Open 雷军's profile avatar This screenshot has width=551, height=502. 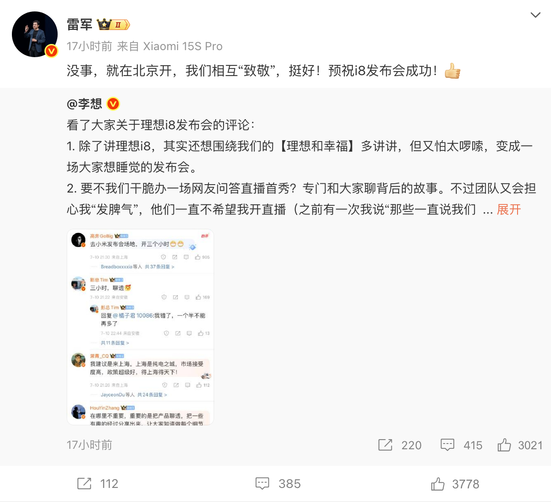pyautogui.click(x=35, y=34)
